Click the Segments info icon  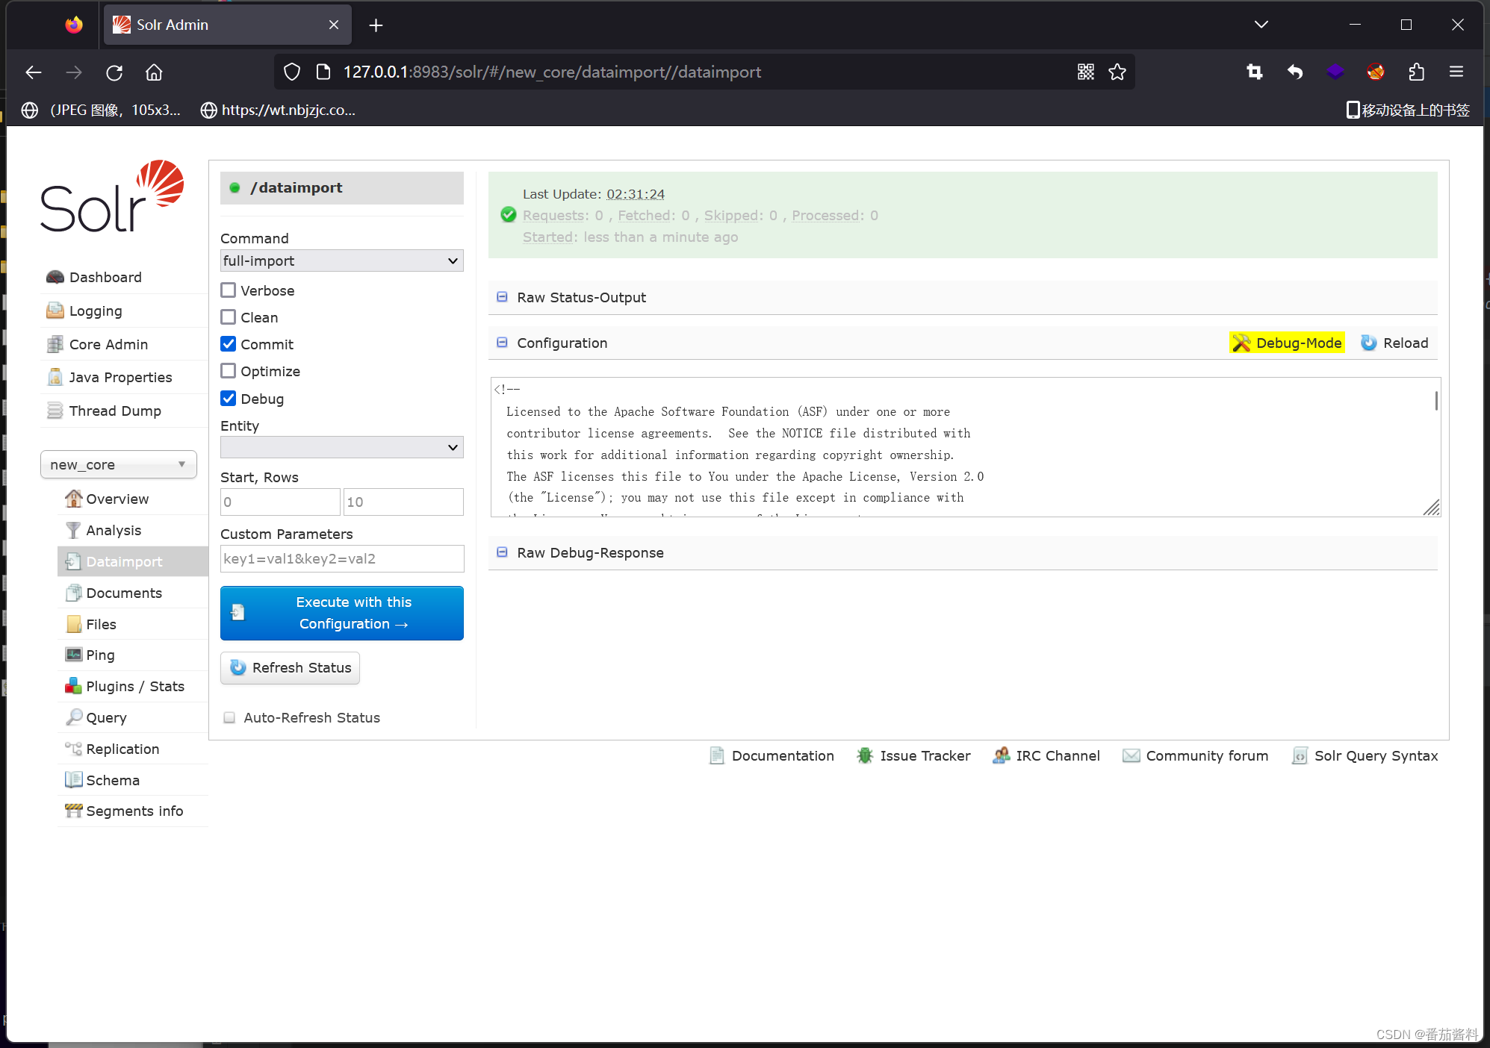[x=73, y=811]
